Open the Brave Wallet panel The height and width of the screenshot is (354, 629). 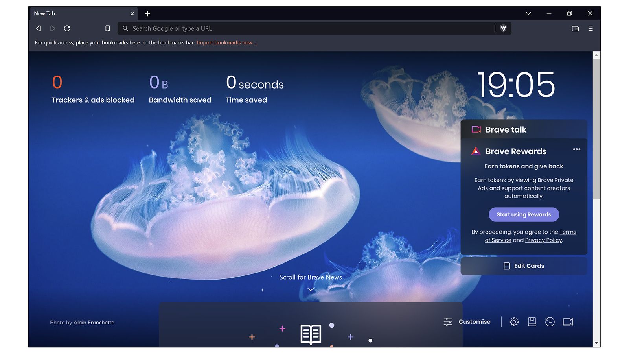pos(575,28)
